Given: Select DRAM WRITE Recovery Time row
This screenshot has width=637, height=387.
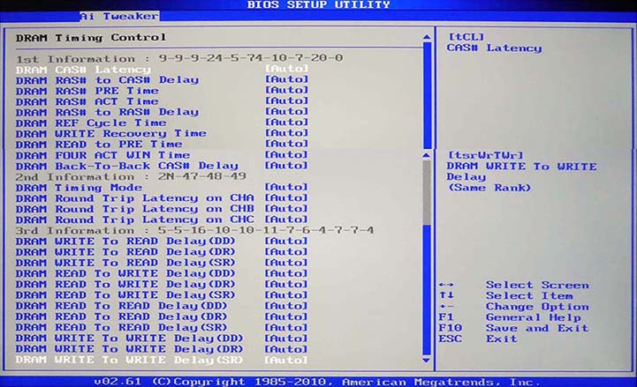Looking at the screenshot, I should (x=162, y=133).
